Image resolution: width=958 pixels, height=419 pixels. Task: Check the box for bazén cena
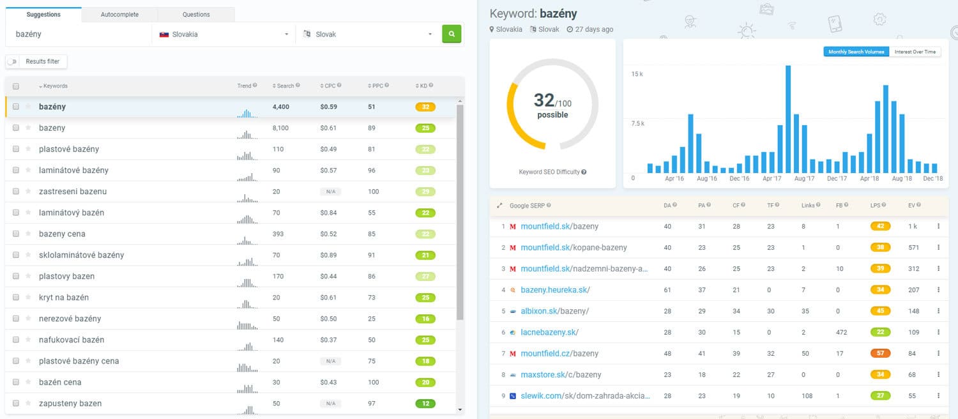pyautogui.click(x=16, y=382)
